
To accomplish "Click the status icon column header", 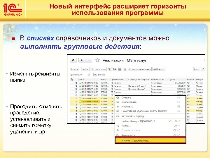I will click(x=72, y=80).
